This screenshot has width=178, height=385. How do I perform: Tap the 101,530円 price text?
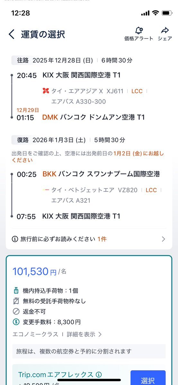coord(34,272)
